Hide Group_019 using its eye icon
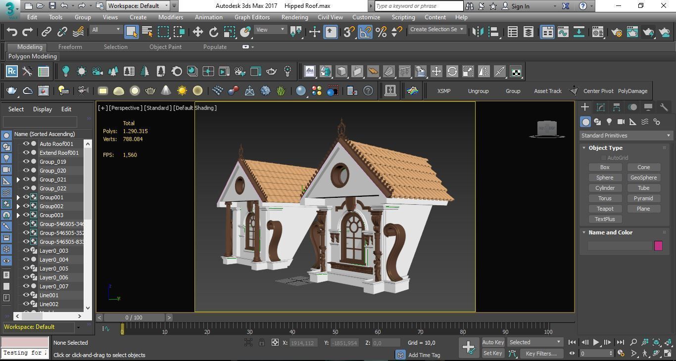Viewport: 676px width, 361px height. point(26,161)
